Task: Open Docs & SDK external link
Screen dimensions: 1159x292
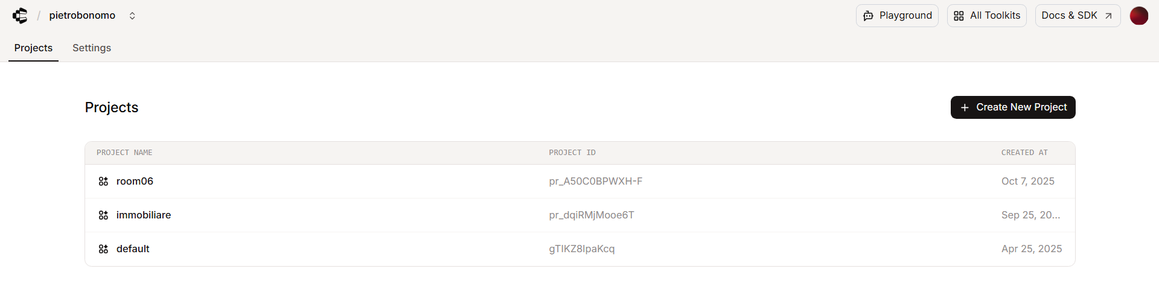Action: 1078,16
